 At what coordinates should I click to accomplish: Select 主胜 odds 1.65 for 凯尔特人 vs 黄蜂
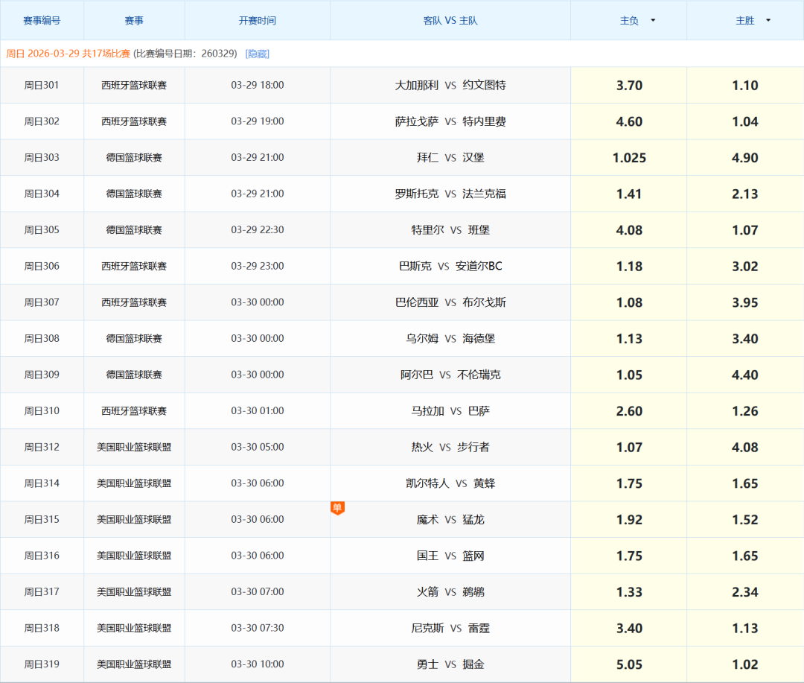point(745,483)
